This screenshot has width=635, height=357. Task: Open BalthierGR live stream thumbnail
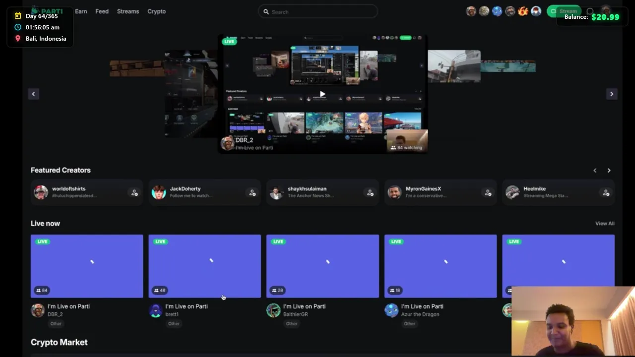pyautogui.click(x=322, y=266)
